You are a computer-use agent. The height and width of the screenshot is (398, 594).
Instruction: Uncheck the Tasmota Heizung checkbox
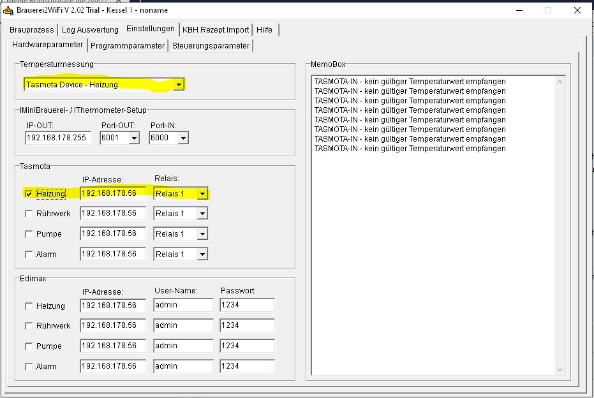(28, 193)
